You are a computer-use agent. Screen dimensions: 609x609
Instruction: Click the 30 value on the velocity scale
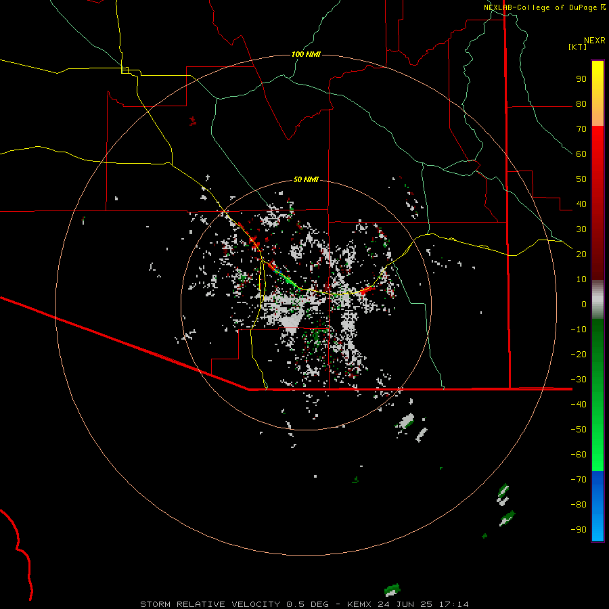pos(581,229)
